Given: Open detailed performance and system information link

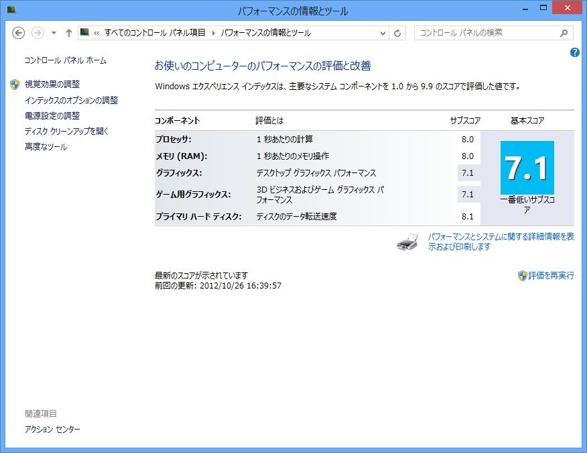Looking at the screenshot, I should tap(501, 242).
